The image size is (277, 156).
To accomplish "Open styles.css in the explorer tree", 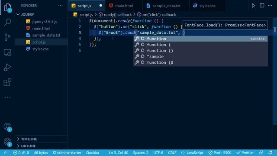I will (42, 49).
